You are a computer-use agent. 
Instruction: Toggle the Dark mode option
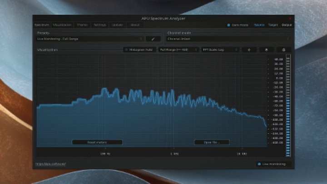click(238, 25)
